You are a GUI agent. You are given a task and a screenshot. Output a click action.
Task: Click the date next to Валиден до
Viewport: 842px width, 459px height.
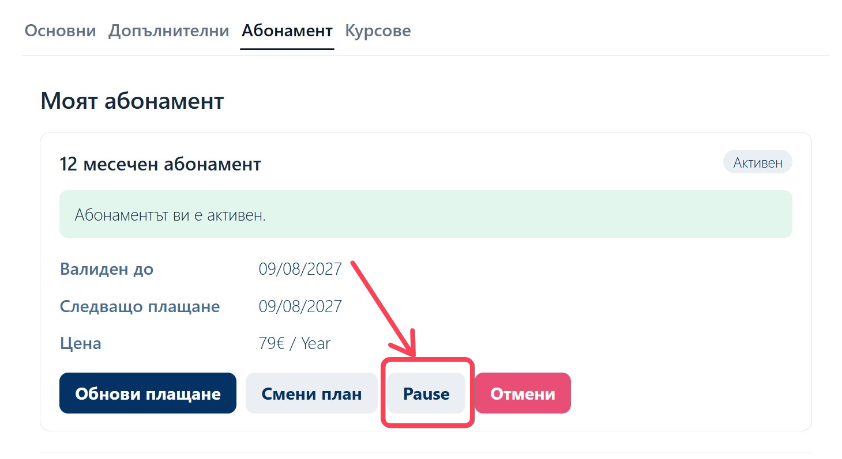[300, 269]
